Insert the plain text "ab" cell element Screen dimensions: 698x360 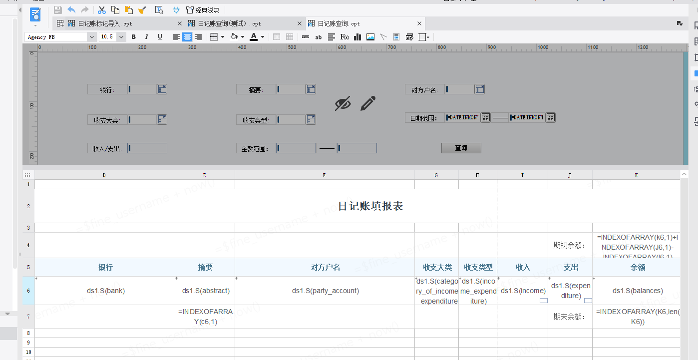click(319, 37)
